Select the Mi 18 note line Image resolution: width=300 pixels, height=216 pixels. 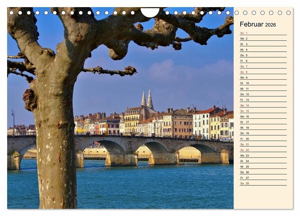[263, 128]
